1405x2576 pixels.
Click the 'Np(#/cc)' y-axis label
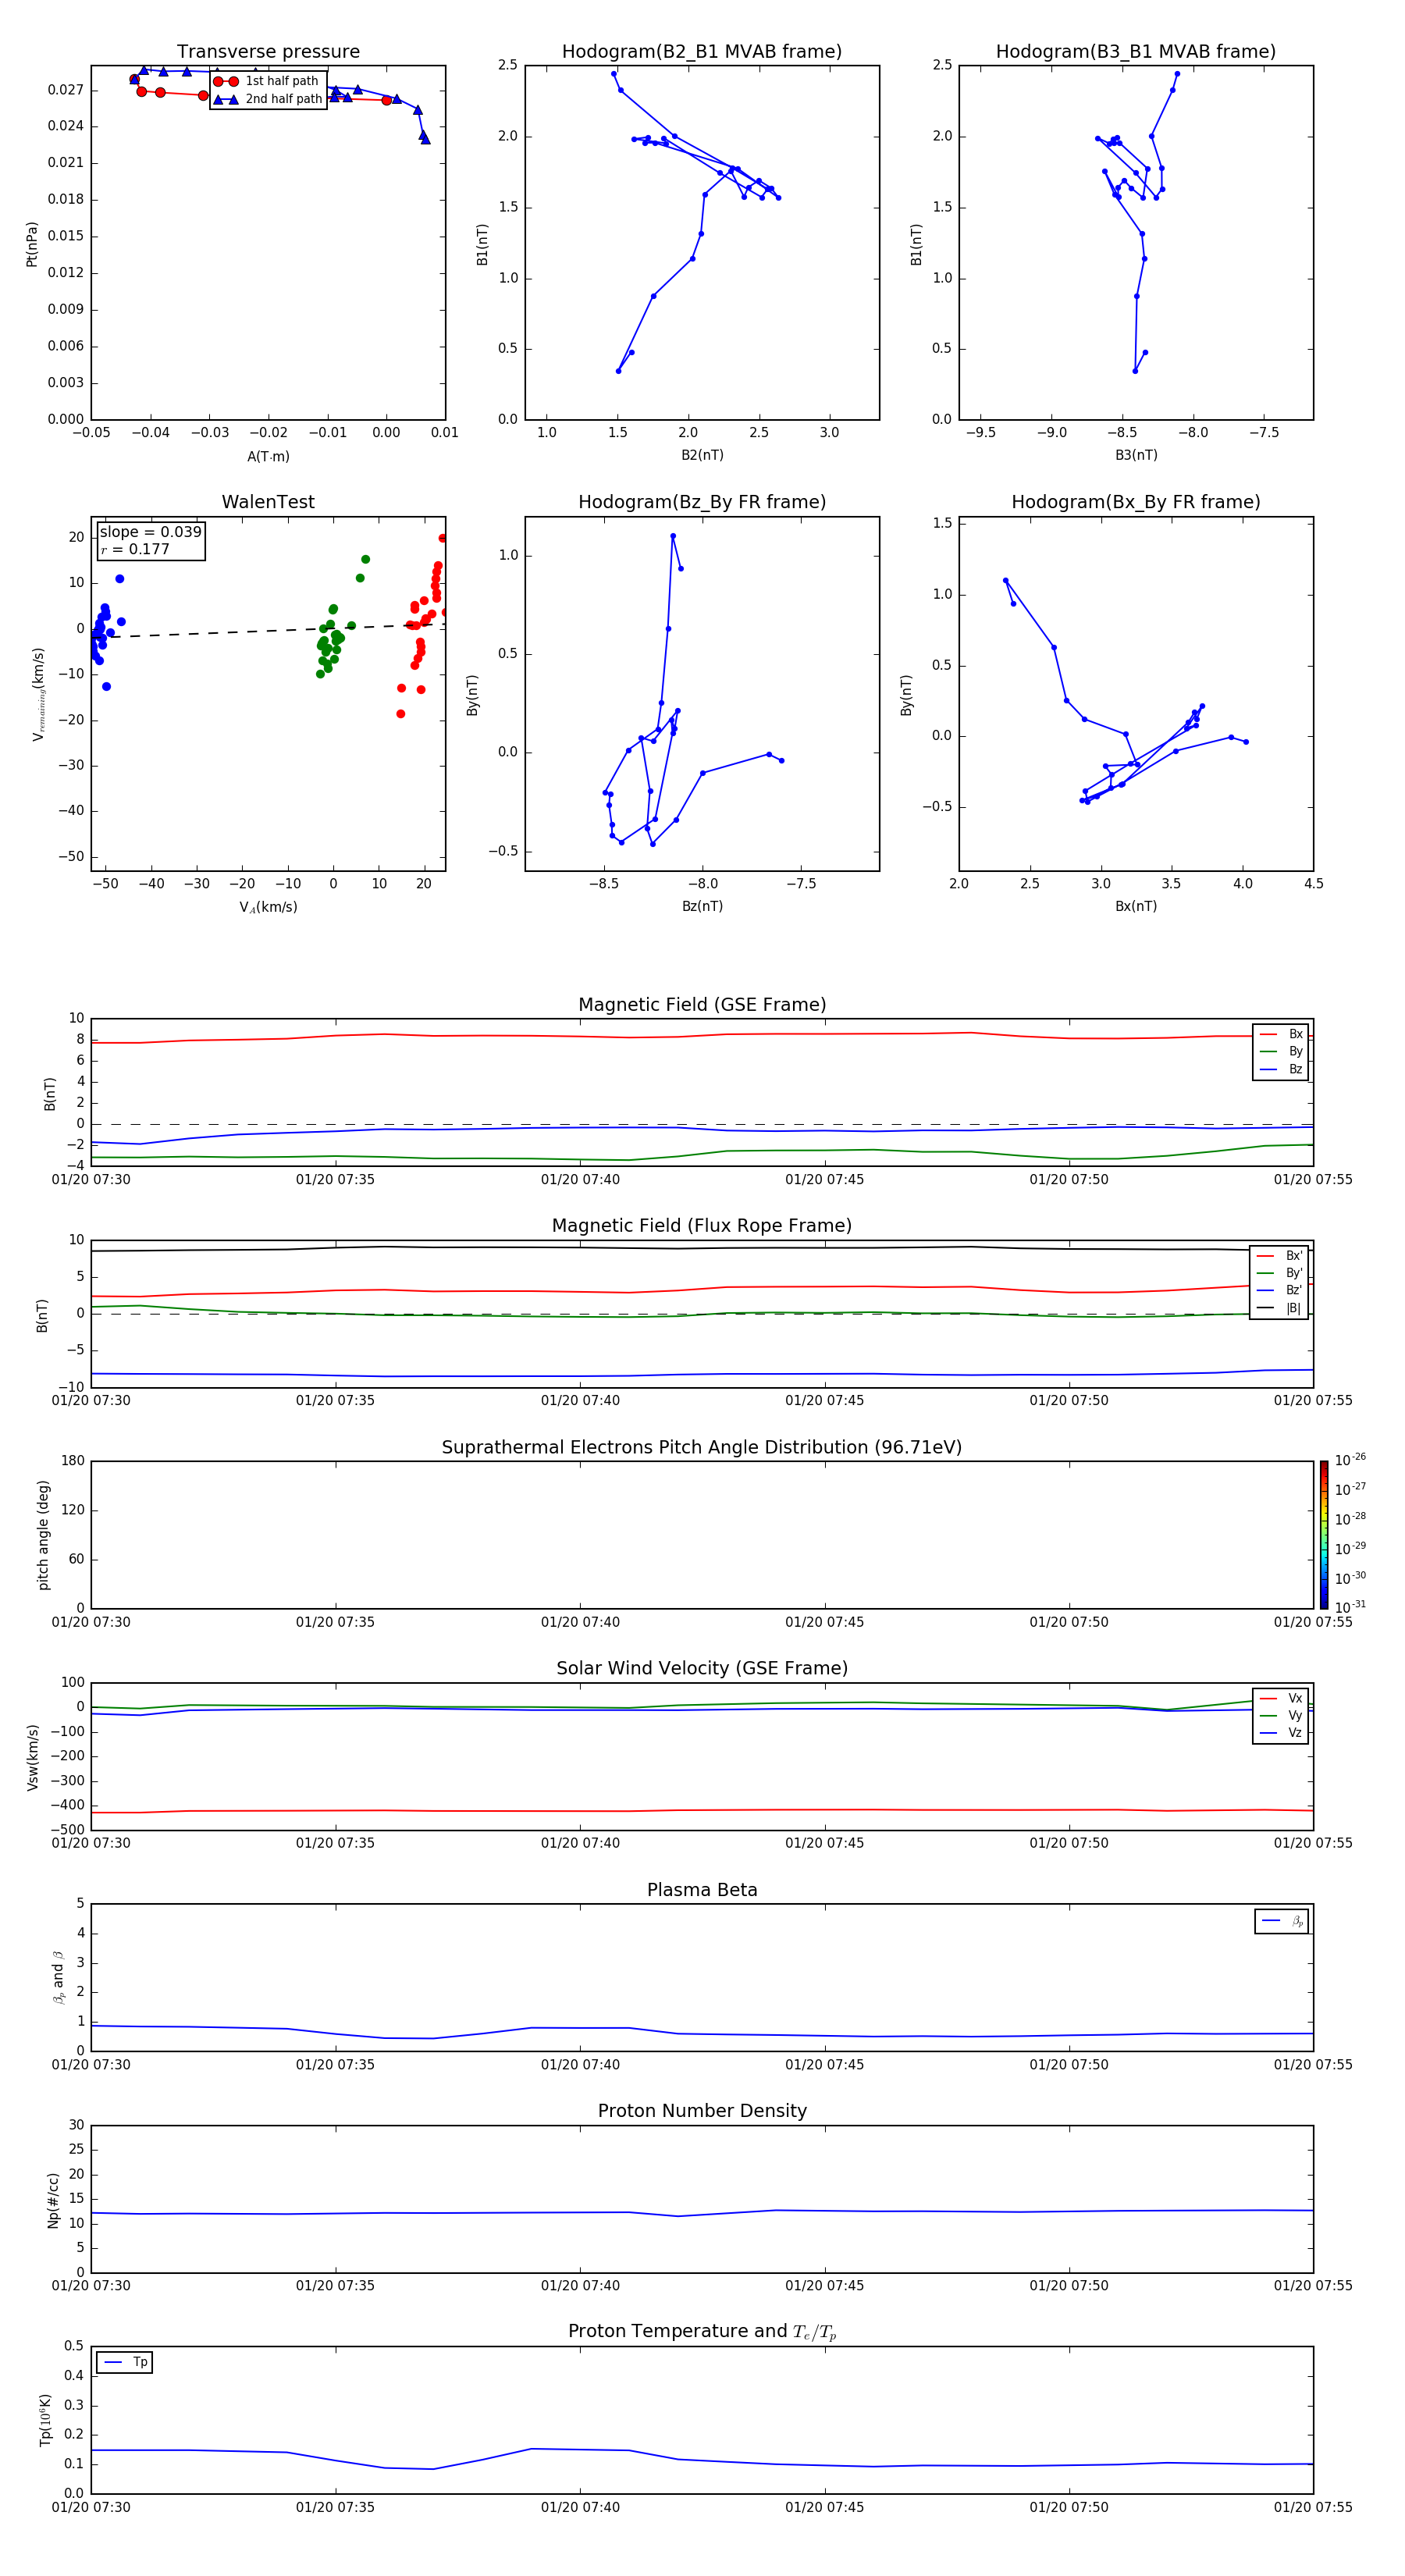click(x=53, y=2200)
